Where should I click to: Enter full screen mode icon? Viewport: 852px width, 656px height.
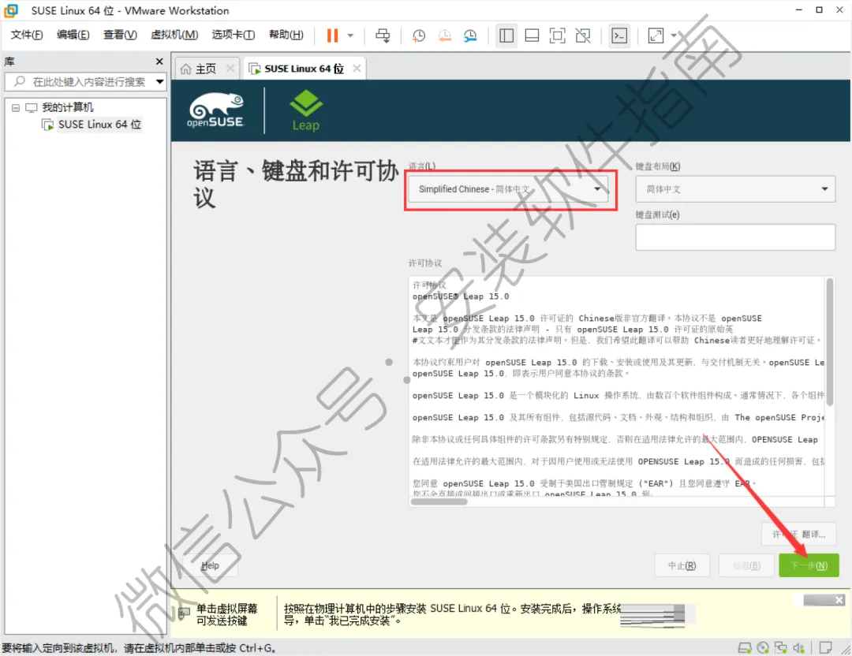point(558,35)
